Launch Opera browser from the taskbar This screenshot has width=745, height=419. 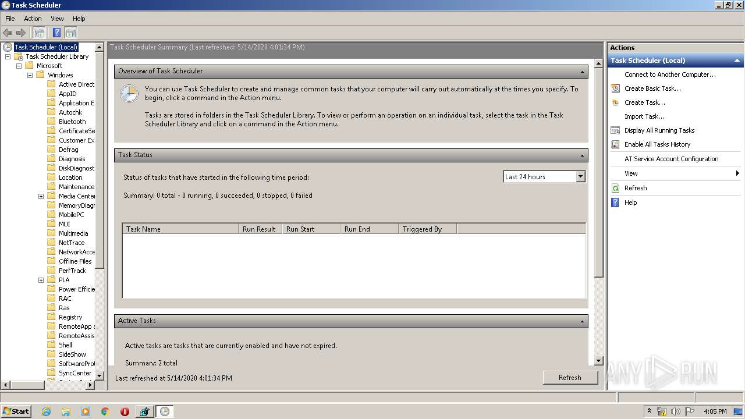coord(125,411)
